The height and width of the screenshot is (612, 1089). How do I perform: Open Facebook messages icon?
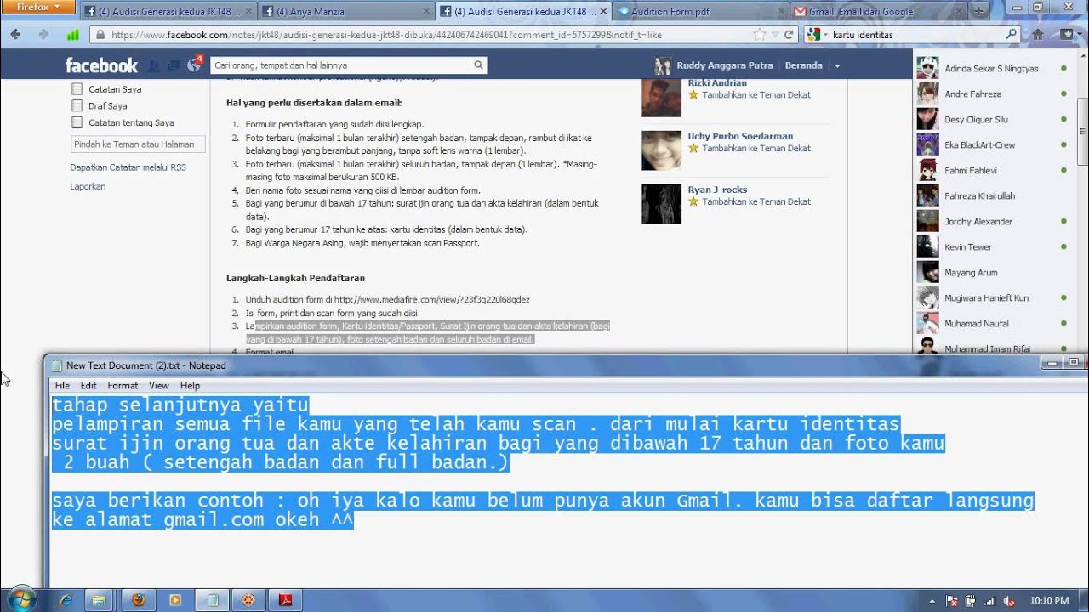pyautogui.click(x=174, y=65)
